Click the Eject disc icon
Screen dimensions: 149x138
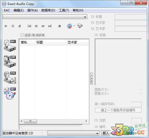click(59, 26)
